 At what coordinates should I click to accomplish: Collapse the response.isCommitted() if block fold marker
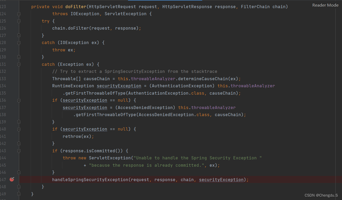(x=19, y=151)
